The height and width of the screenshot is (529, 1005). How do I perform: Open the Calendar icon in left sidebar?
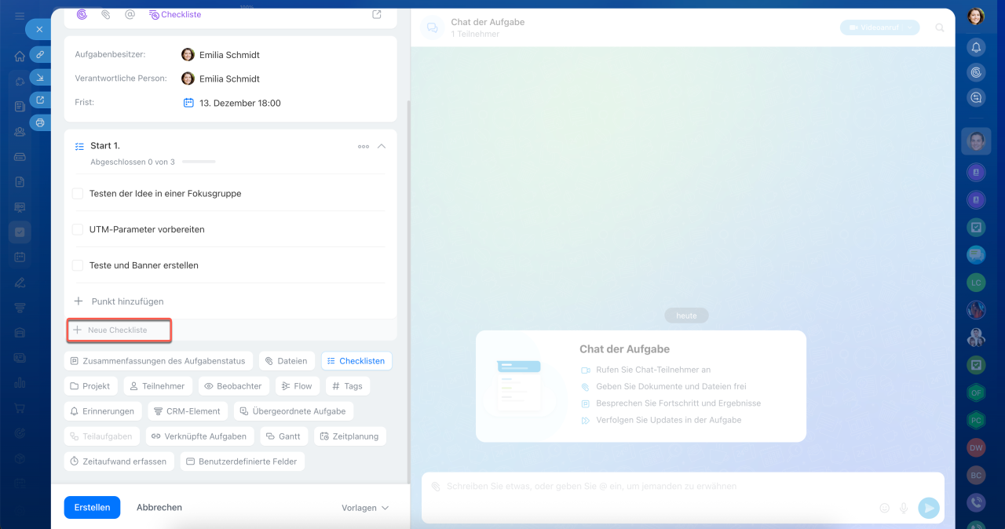pyautogui.click(x=20, y=257)
